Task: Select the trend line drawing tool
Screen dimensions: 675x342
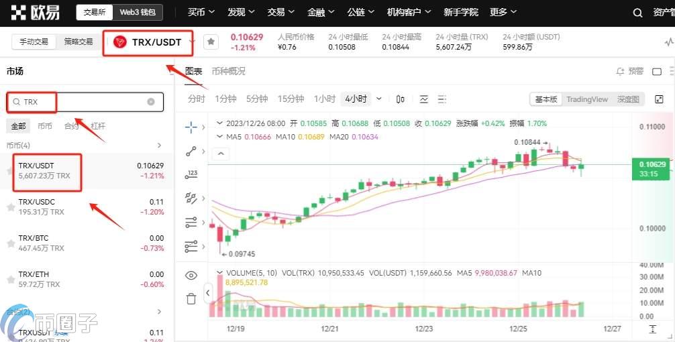Action: point(191,151)
